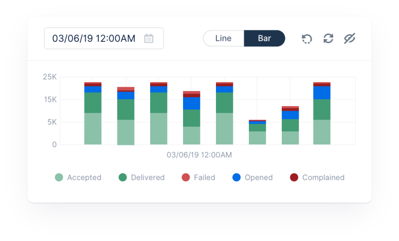Open the 03/06/19 date picker field

[94, 38]
